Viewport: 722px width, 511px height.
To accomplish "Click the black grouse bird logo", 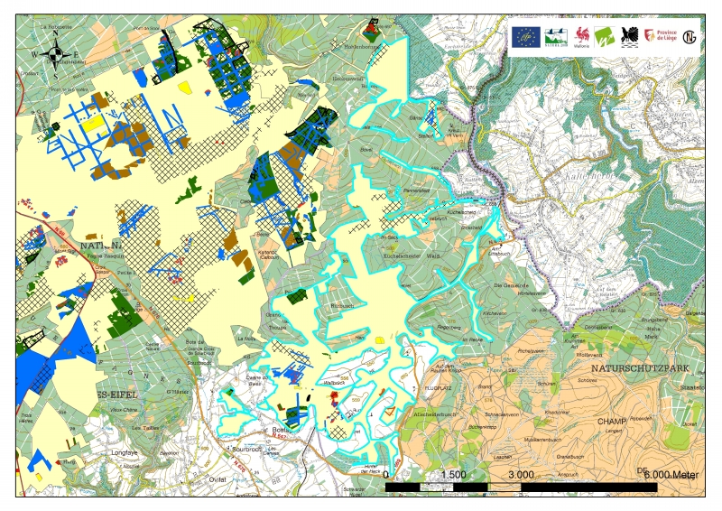I will [x=630, y=36].
